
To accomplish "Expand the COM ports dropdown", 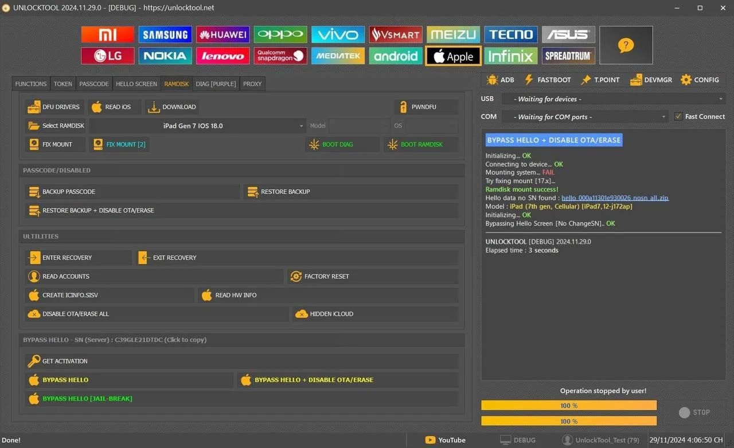I will tap(585, 116).
